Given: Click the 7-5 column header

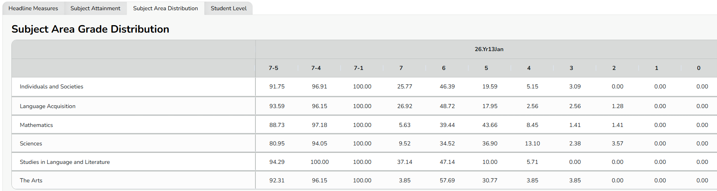Looking at the screenshot, I should (x=274, y=68).
